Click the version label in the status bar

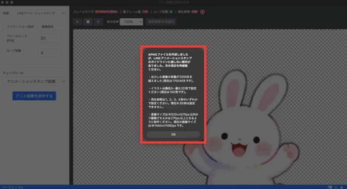point(13,187)
